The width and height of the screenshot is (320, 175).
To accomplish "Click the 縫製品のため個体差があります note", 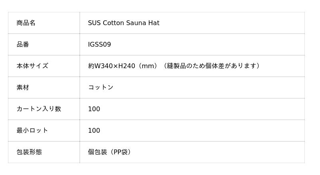I will [212, 66].
